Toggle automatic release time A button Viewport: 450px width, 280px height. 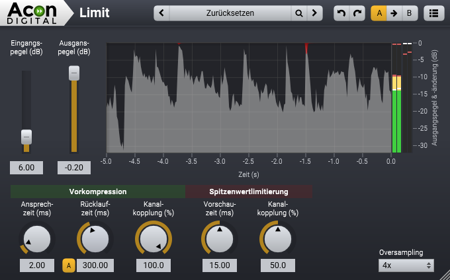pyautogui.click(x=68, y=265)
